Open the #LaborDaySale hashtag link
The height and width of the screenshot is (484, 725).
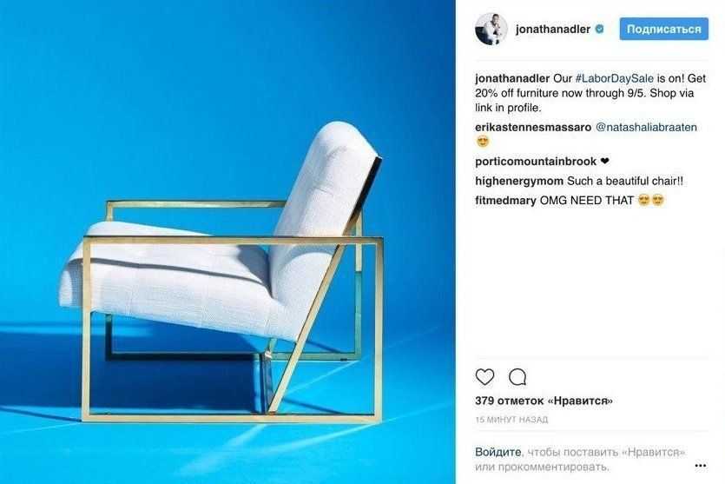615,78
